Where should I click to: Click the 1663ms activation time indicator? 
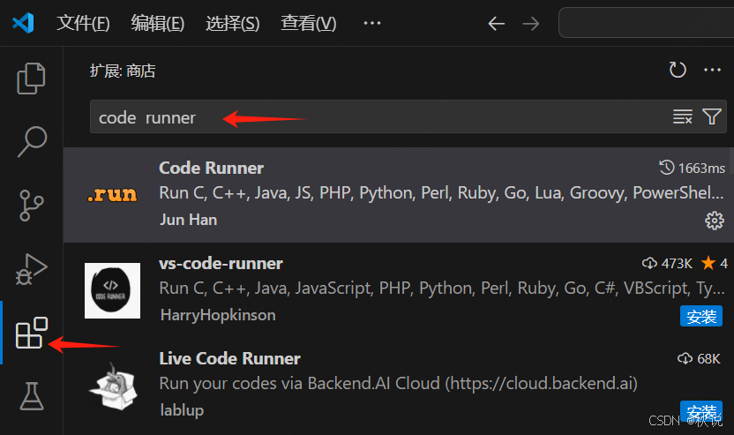[x=693, y=168]
